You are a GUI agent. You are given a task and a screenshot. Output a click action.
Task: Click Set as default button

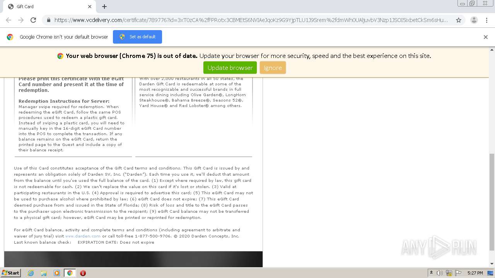click(137, 37)
